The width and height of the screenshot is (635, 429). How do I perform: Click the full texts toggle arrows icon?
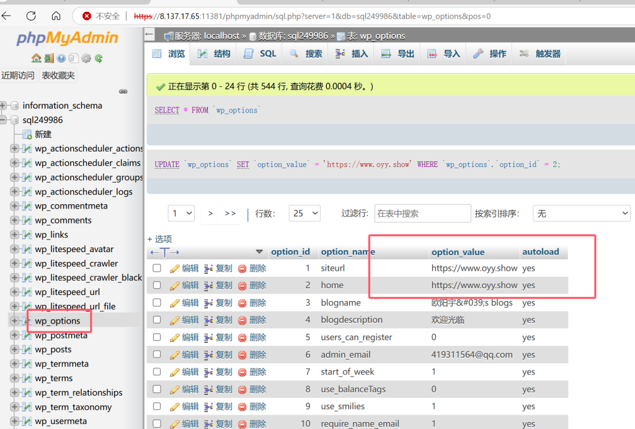[164, 252]
